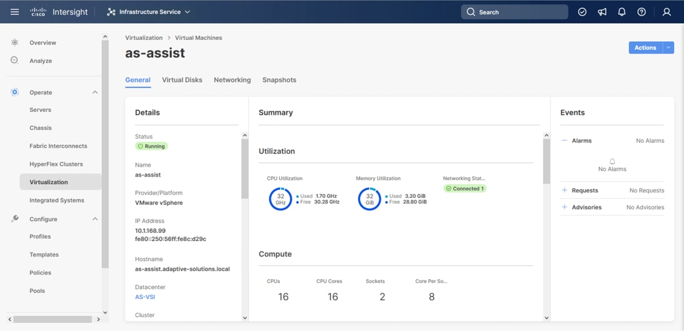The width and height of the screenshot is (684, 331).
Task: Switch to the Virtual Disks tab
Action: [182, 80]
